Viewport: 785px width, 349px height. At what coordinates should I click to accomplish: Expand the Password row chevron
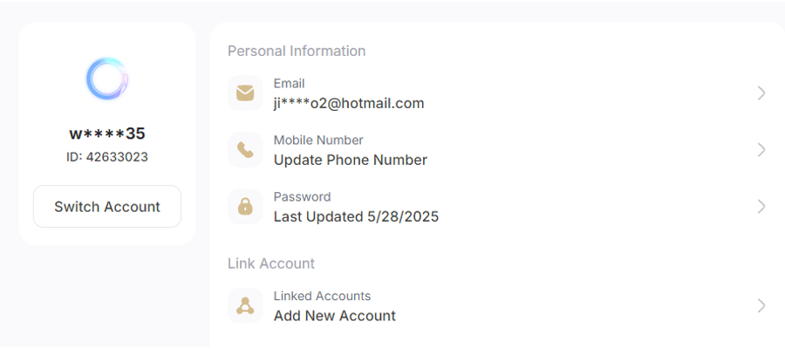tap(761, 206)
